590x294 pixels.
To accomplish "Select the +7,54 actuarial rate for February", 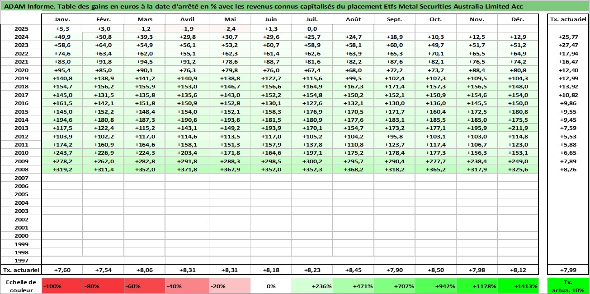I will click(x=104, y=270).
